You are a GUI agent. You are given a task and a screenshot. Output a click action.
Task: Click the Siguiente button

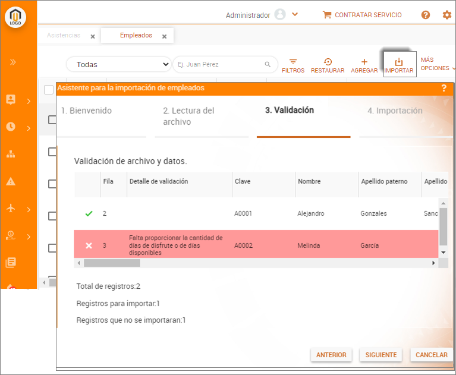click(381, 355)
